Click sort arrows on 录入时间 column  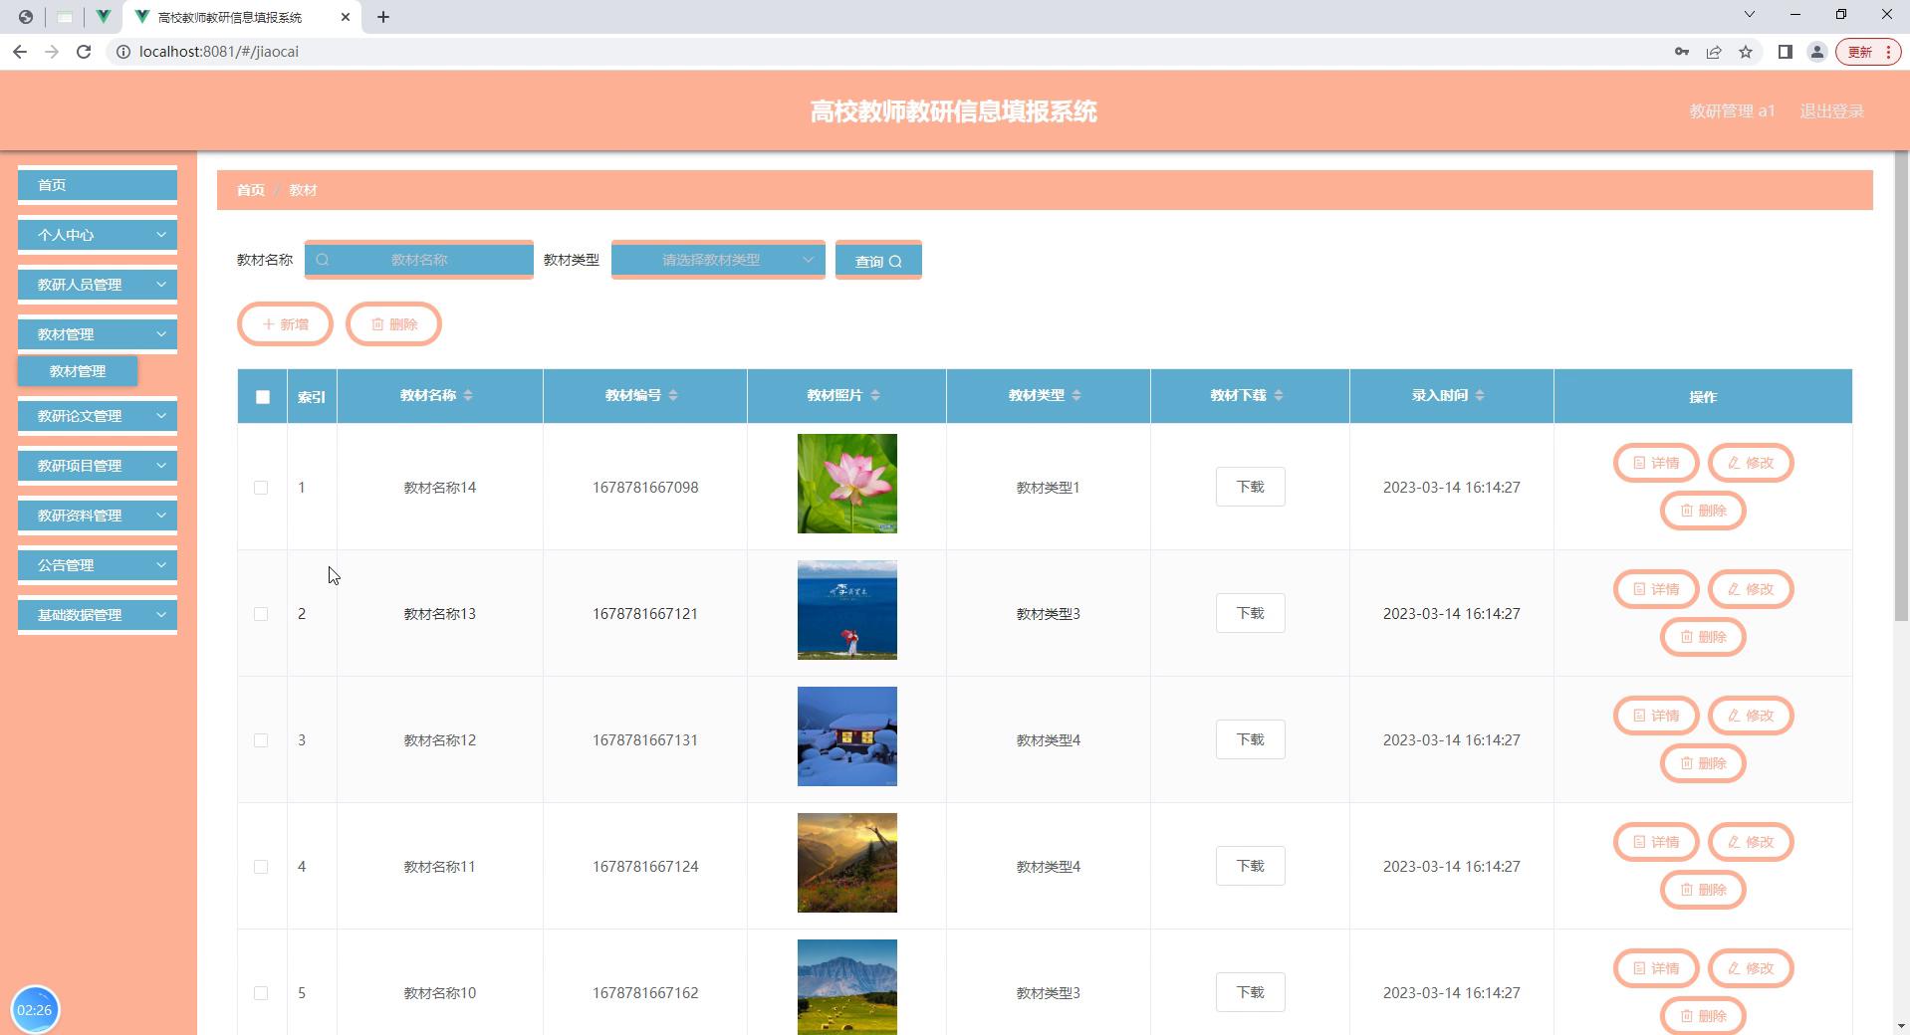pyautogui.click(x=1480, y=396)
